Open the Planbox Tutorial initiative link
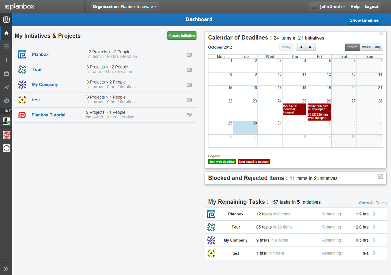The width and height of the screenshot is (391, 275). [x=49, y=115]
